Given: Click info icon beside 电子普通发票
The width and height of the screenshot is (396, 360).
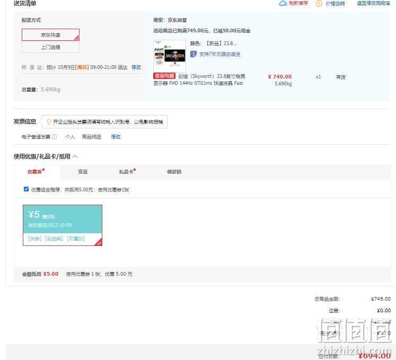Looking at the screenshot, I should [x=54, y=137].
